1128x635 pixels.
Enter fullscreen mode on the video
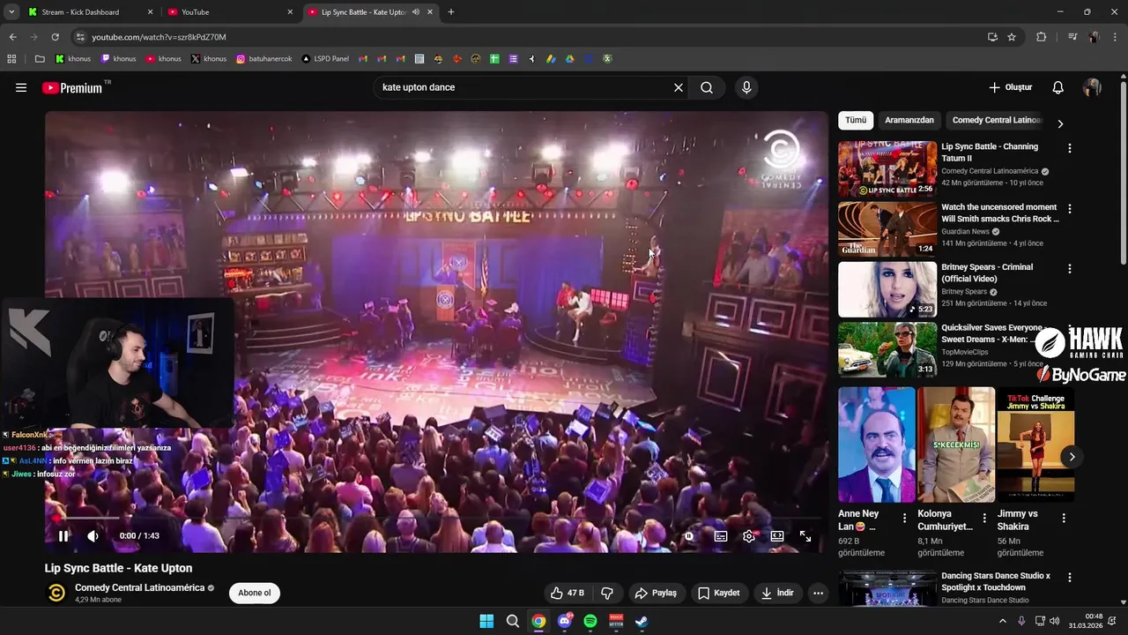click(x=805, y=535)
